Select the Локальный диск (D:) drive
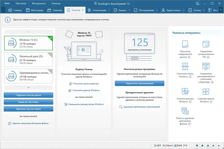 click(x=29, y=59)
